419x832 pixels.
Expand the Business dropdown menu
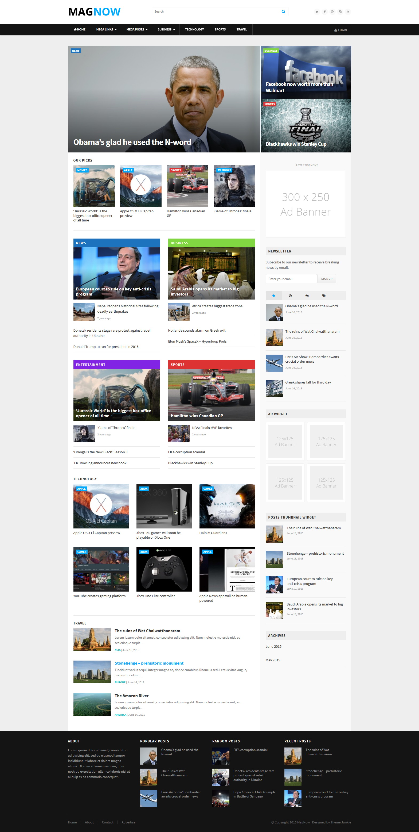point(166,29)
